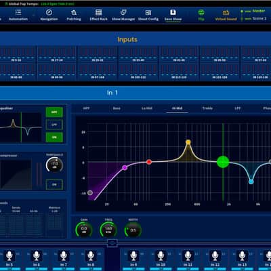Open the Navigation compass icon

49,12
